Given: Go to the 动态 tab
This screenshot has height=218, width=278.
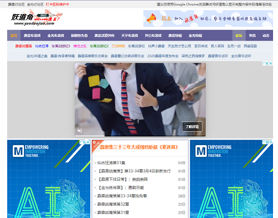Looking at the screenshot, I should pyautogui.click(x=266, y=36).
